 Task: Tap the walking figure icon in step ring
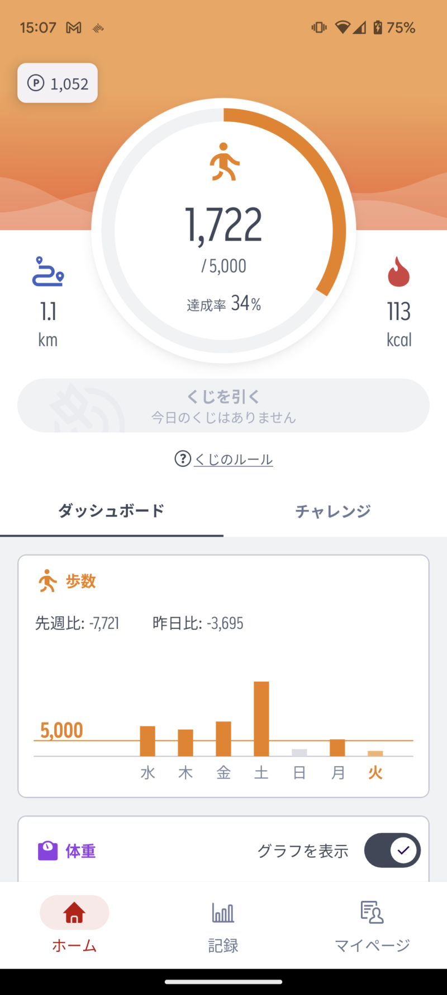(x=225, y=162)
